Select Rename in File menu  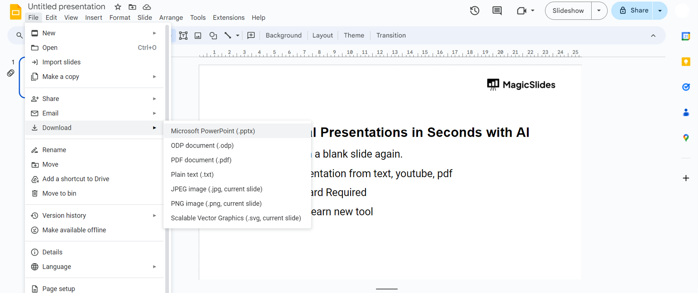[x=94, y=150]
